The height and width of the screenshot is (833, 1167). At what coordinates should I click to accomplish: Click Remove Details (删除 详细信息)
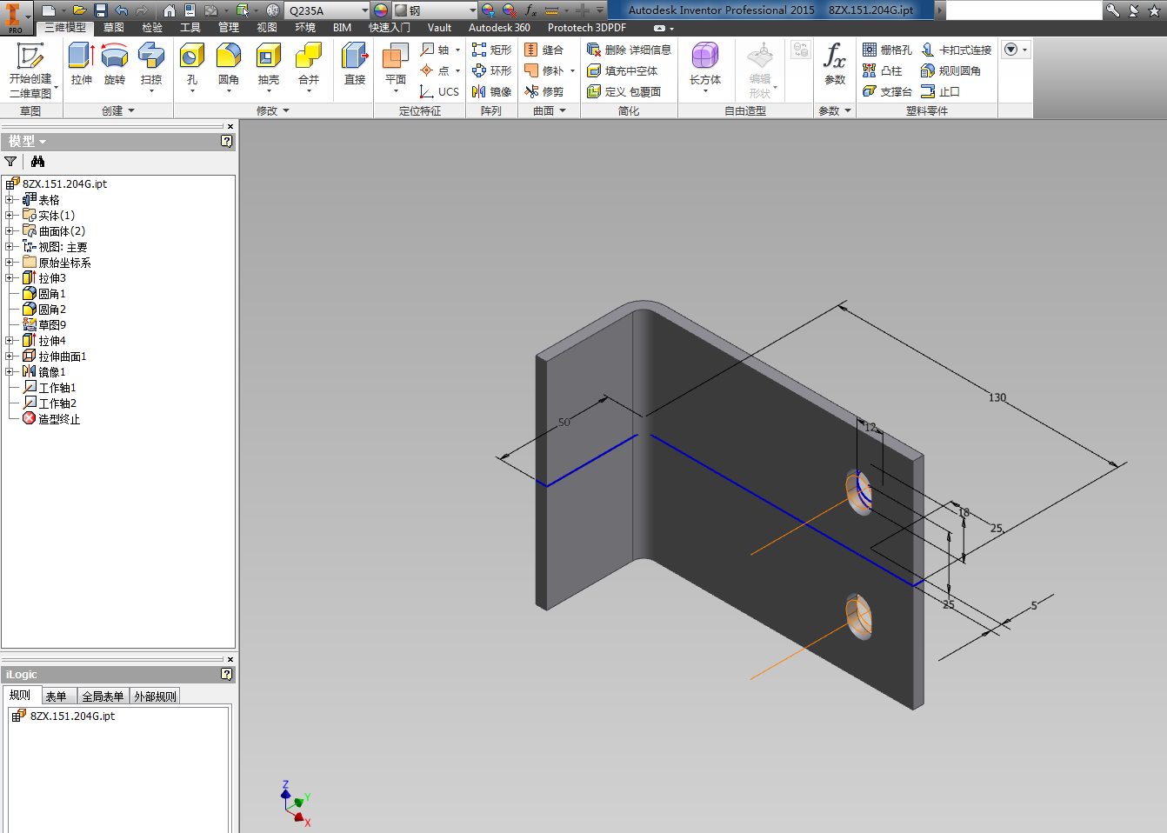[629, 50]
